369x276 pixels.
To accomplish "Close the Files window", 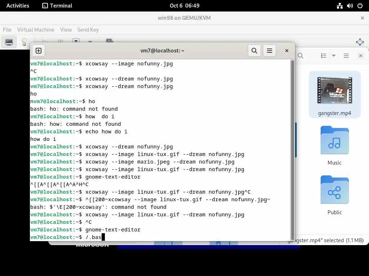I will pos(360,56).
